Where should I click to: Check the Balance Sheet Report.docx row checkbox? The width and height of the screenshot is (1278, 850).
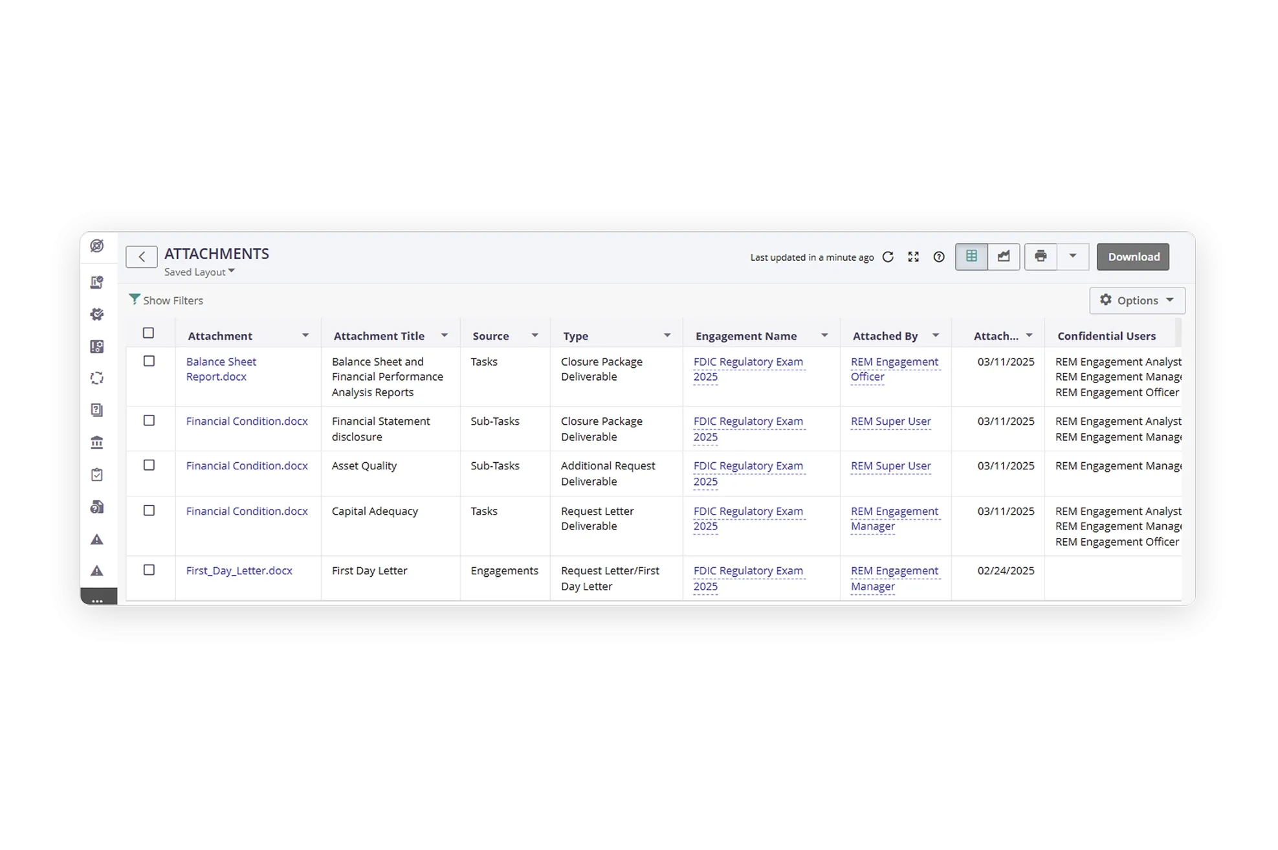[x=149, y=361]
